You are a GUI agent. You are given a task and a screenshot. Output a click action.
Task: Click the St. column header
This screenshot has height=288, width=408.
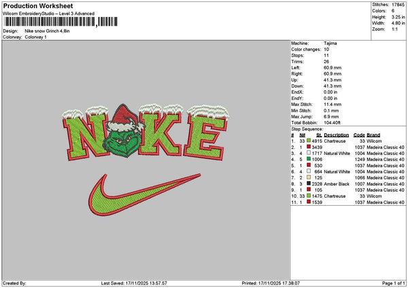(x=320, y=135)
